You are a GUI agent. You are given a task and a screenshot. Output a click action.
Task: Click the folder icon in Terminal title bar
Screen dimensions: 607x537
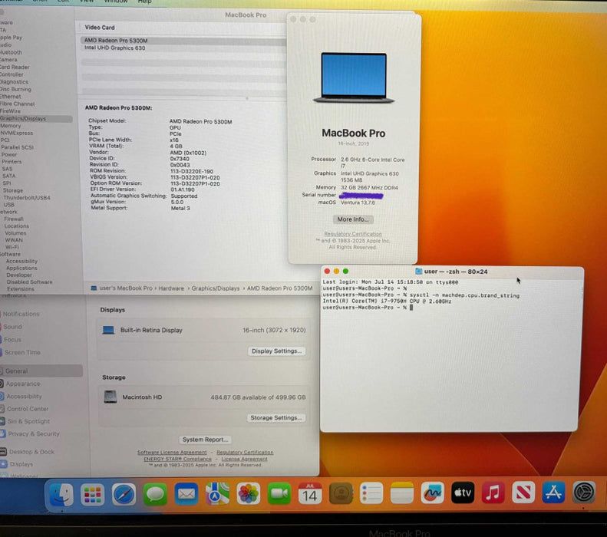pos(418,272)
